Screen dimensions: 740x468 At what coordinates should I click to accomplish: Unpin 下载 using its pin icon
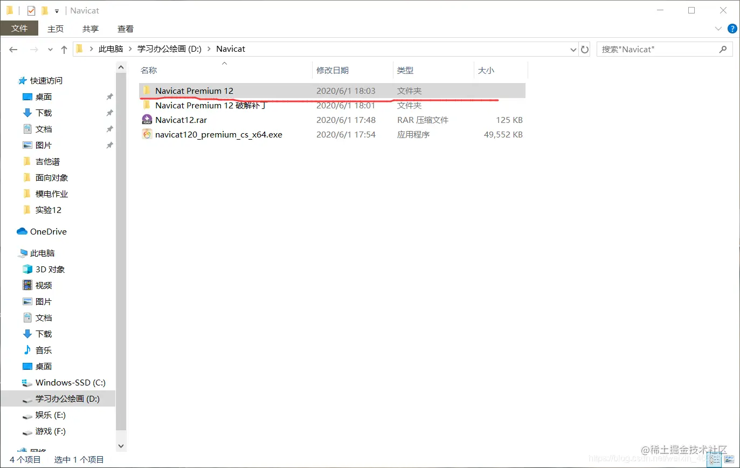tap(109, 113)
